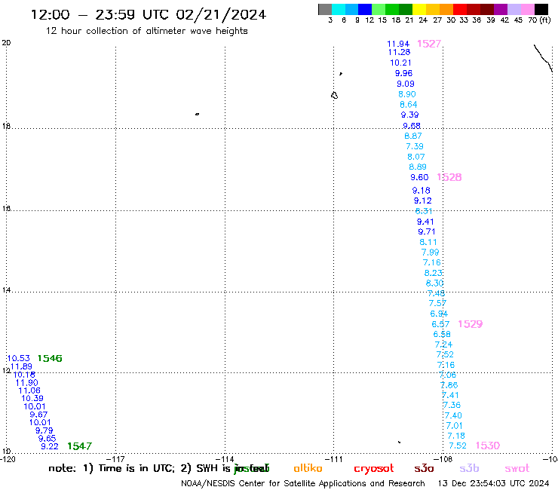This screenshot has height=490, width=558.
Task: Click the 's3a' satellite legend label
Action: point(424,469)
